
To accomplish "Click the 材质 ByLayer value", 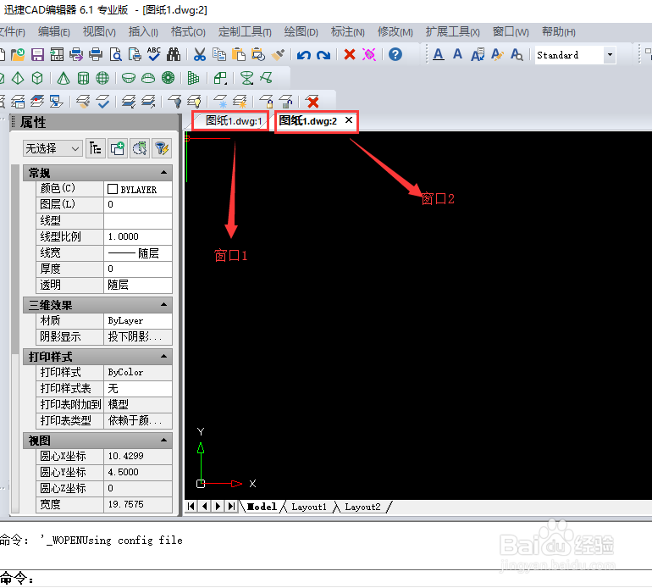I will tap(138, 321).
